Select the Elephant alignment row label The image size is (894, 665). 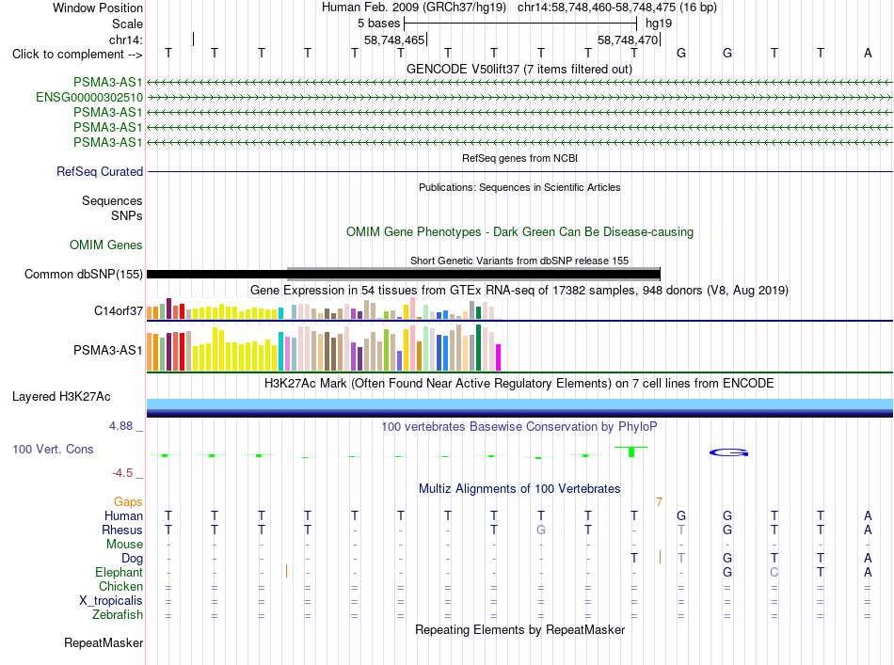pyautogui.click(x=120, y=573)
